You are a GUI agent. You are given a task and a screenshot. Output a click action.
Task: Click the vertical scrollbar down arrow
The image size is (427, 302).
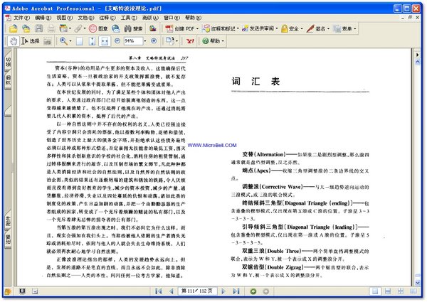[x=417, y=283]
